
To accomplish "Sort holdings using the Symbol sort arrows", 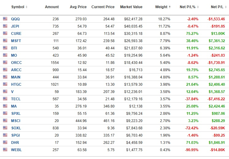I will (26, 7).
